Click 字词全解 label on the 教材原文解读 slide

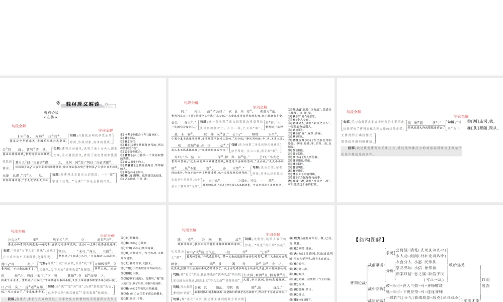point(106,130)
